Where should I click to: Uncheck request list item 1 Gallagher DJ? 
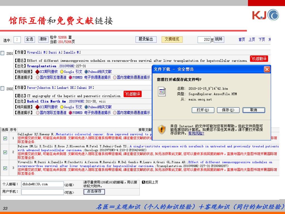click(5, 138)
